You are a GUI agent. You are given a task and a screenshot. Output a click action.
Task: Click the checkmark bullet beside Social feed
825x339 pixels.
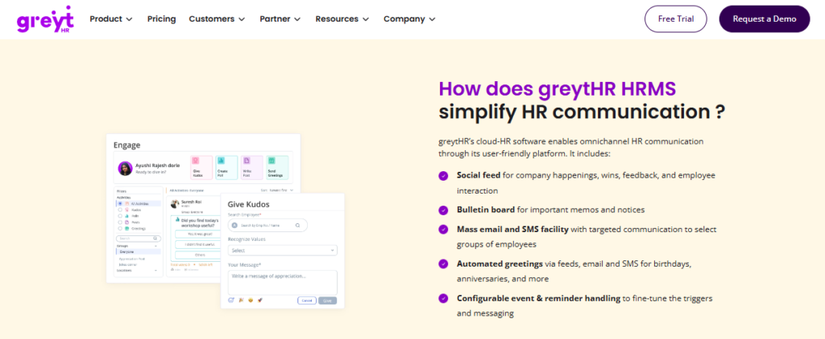[x=444, y=176]
